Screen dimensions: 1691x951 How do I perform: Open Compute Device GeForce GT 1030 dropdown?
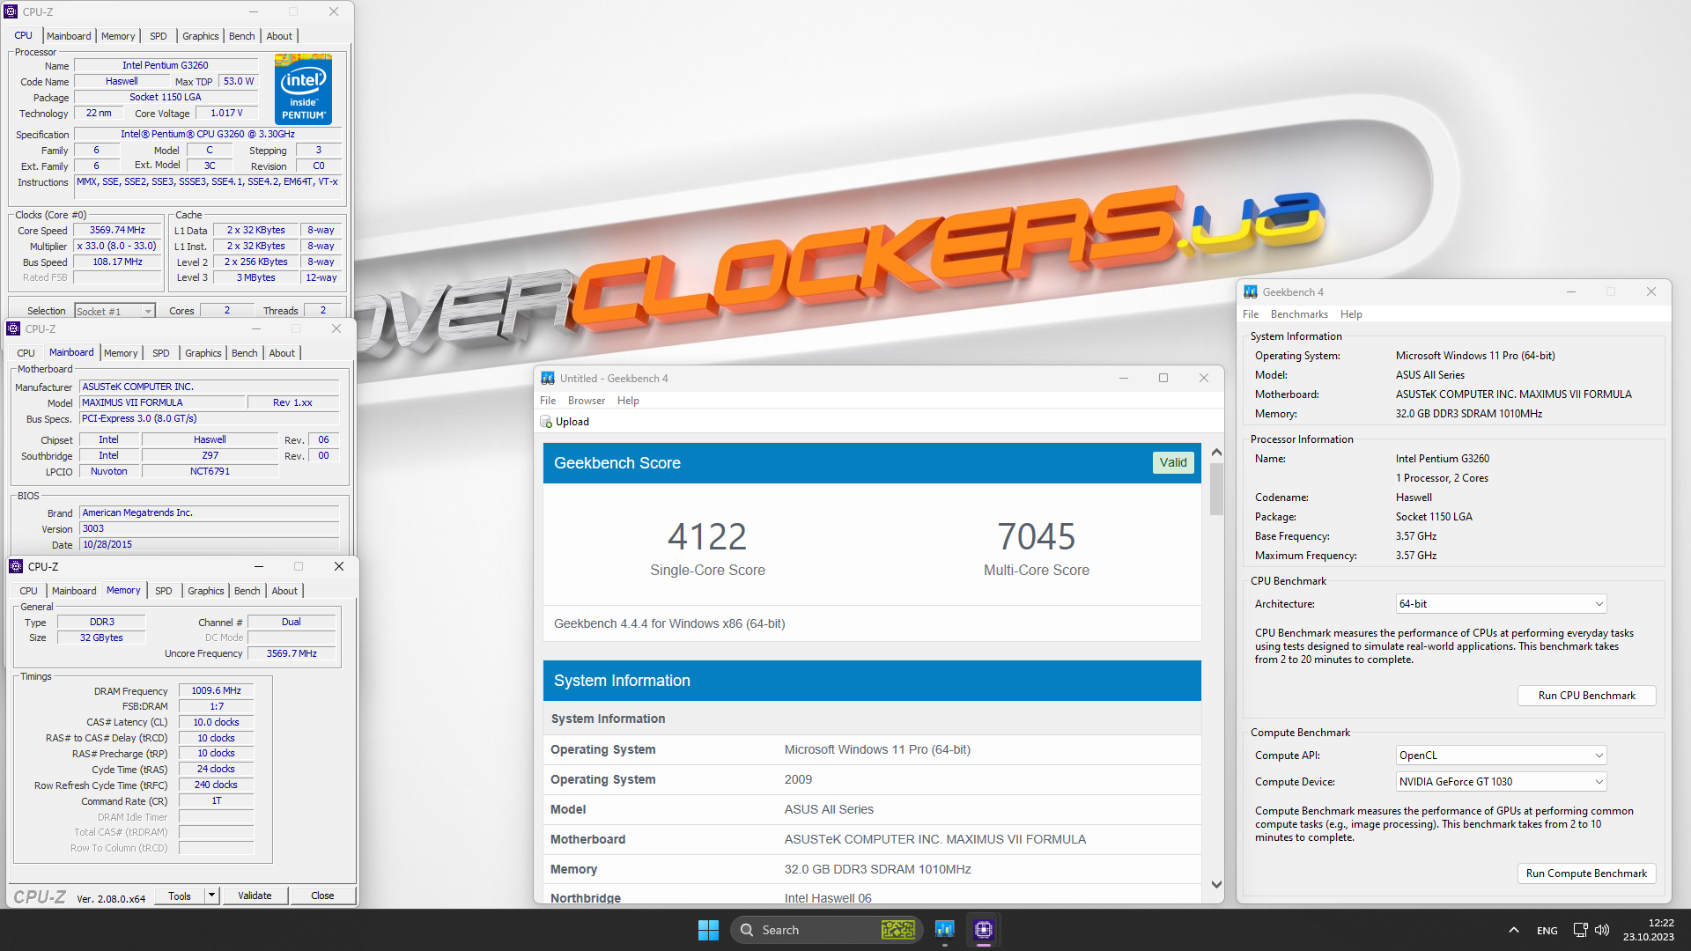tap(1502, 782)
